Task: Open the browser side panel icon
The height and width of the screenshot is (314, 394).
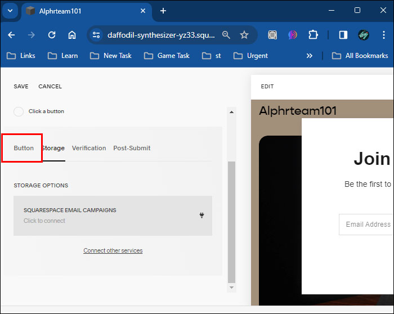Action: [x=343, y=35]
